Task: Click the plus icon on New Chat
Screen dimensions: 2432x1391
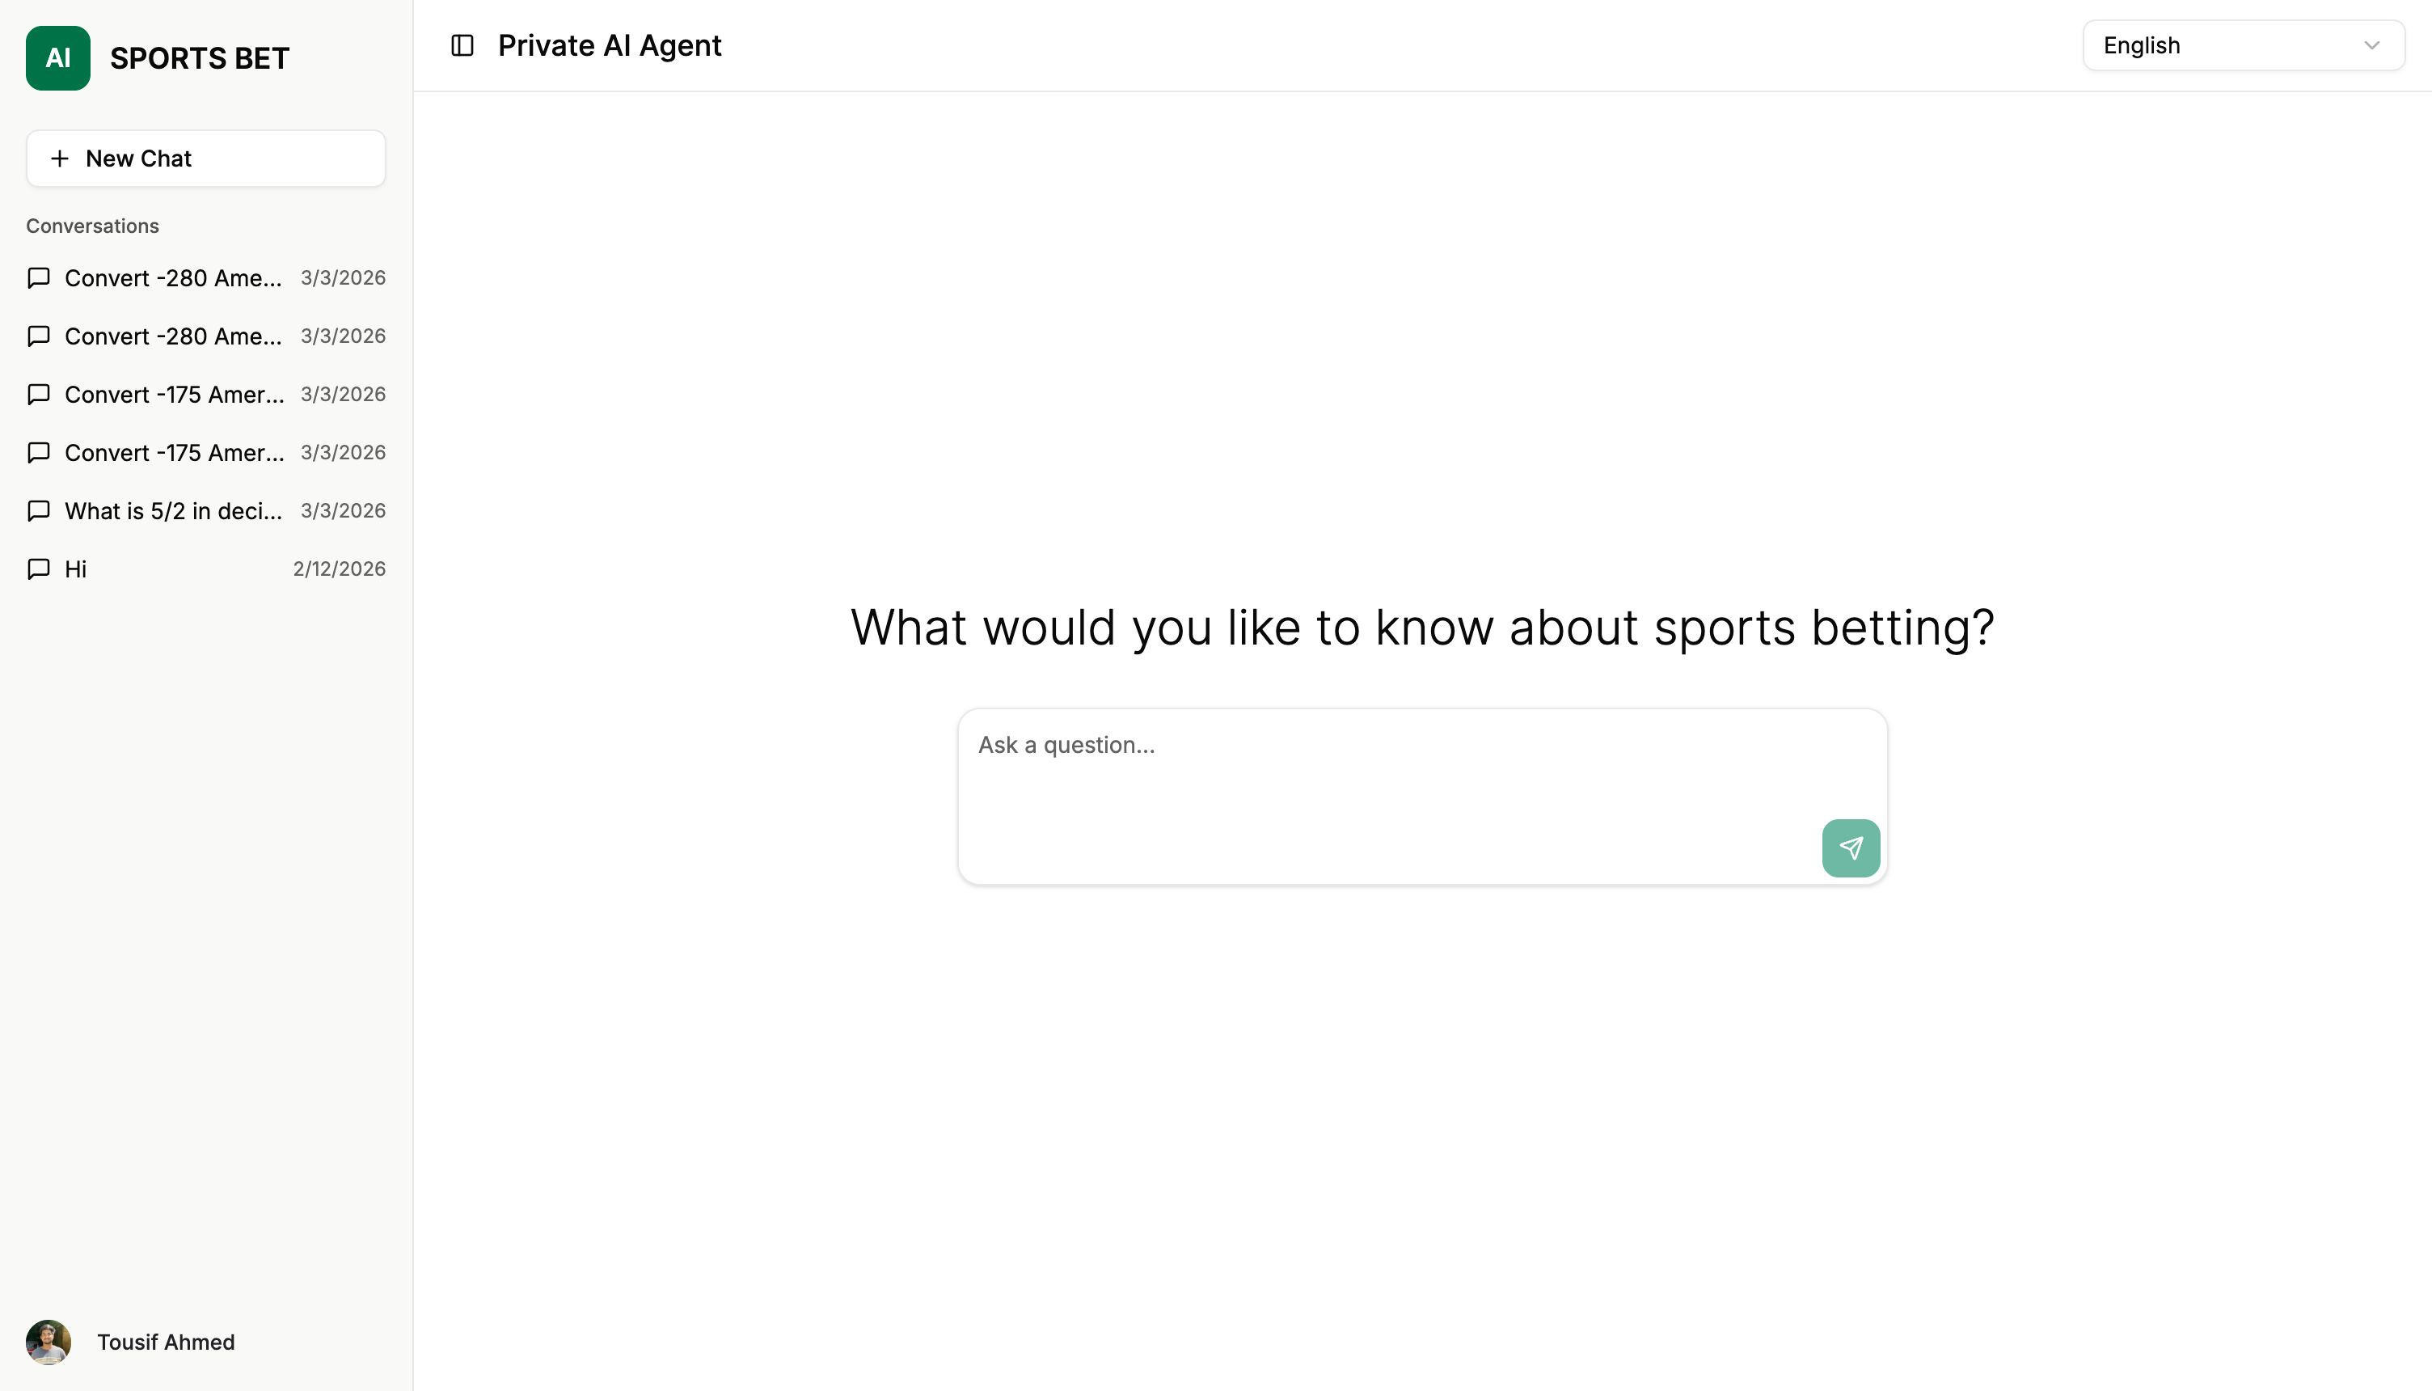Action: point(60,158)
